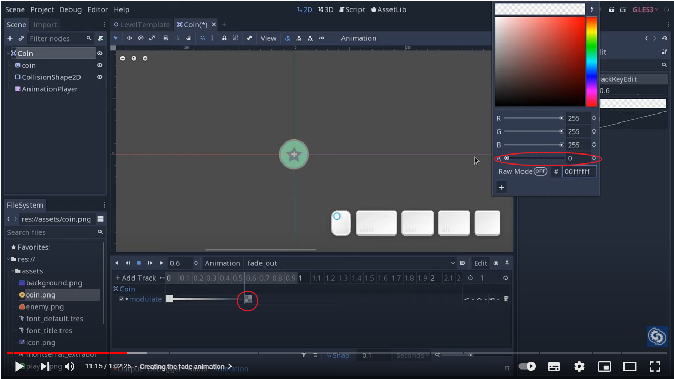Open the canvas View menu button
The image size is (674, 379).
point(268,38)
